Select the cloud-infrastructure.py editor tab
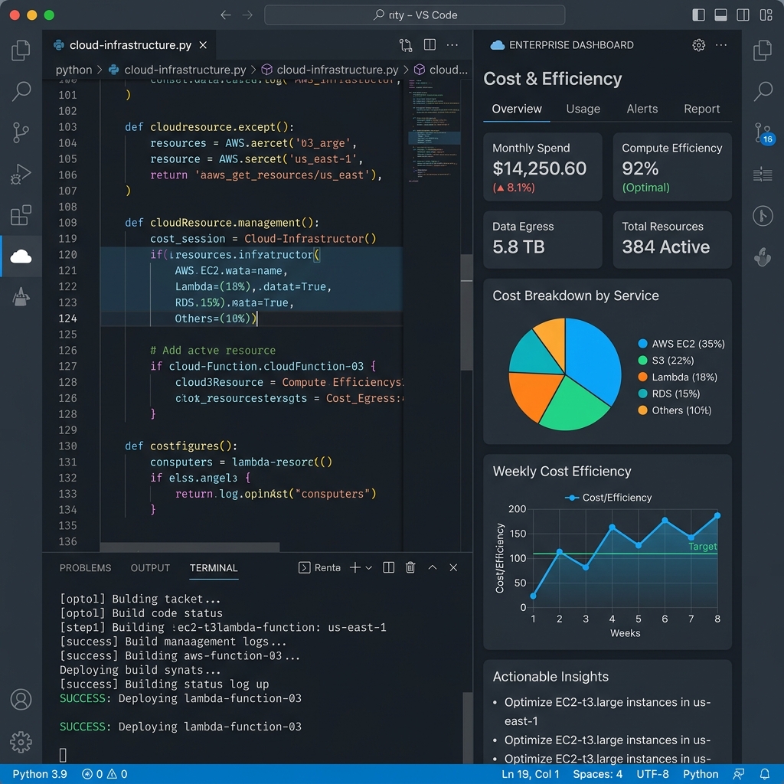Viewport: 784px width, 784px height. (130, 45)
